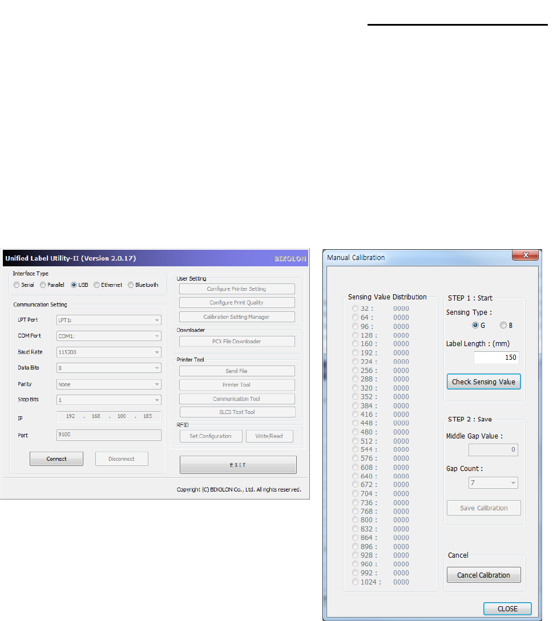Click the IP address field
This screenshot has width=557, height=621.
(109, 417)
